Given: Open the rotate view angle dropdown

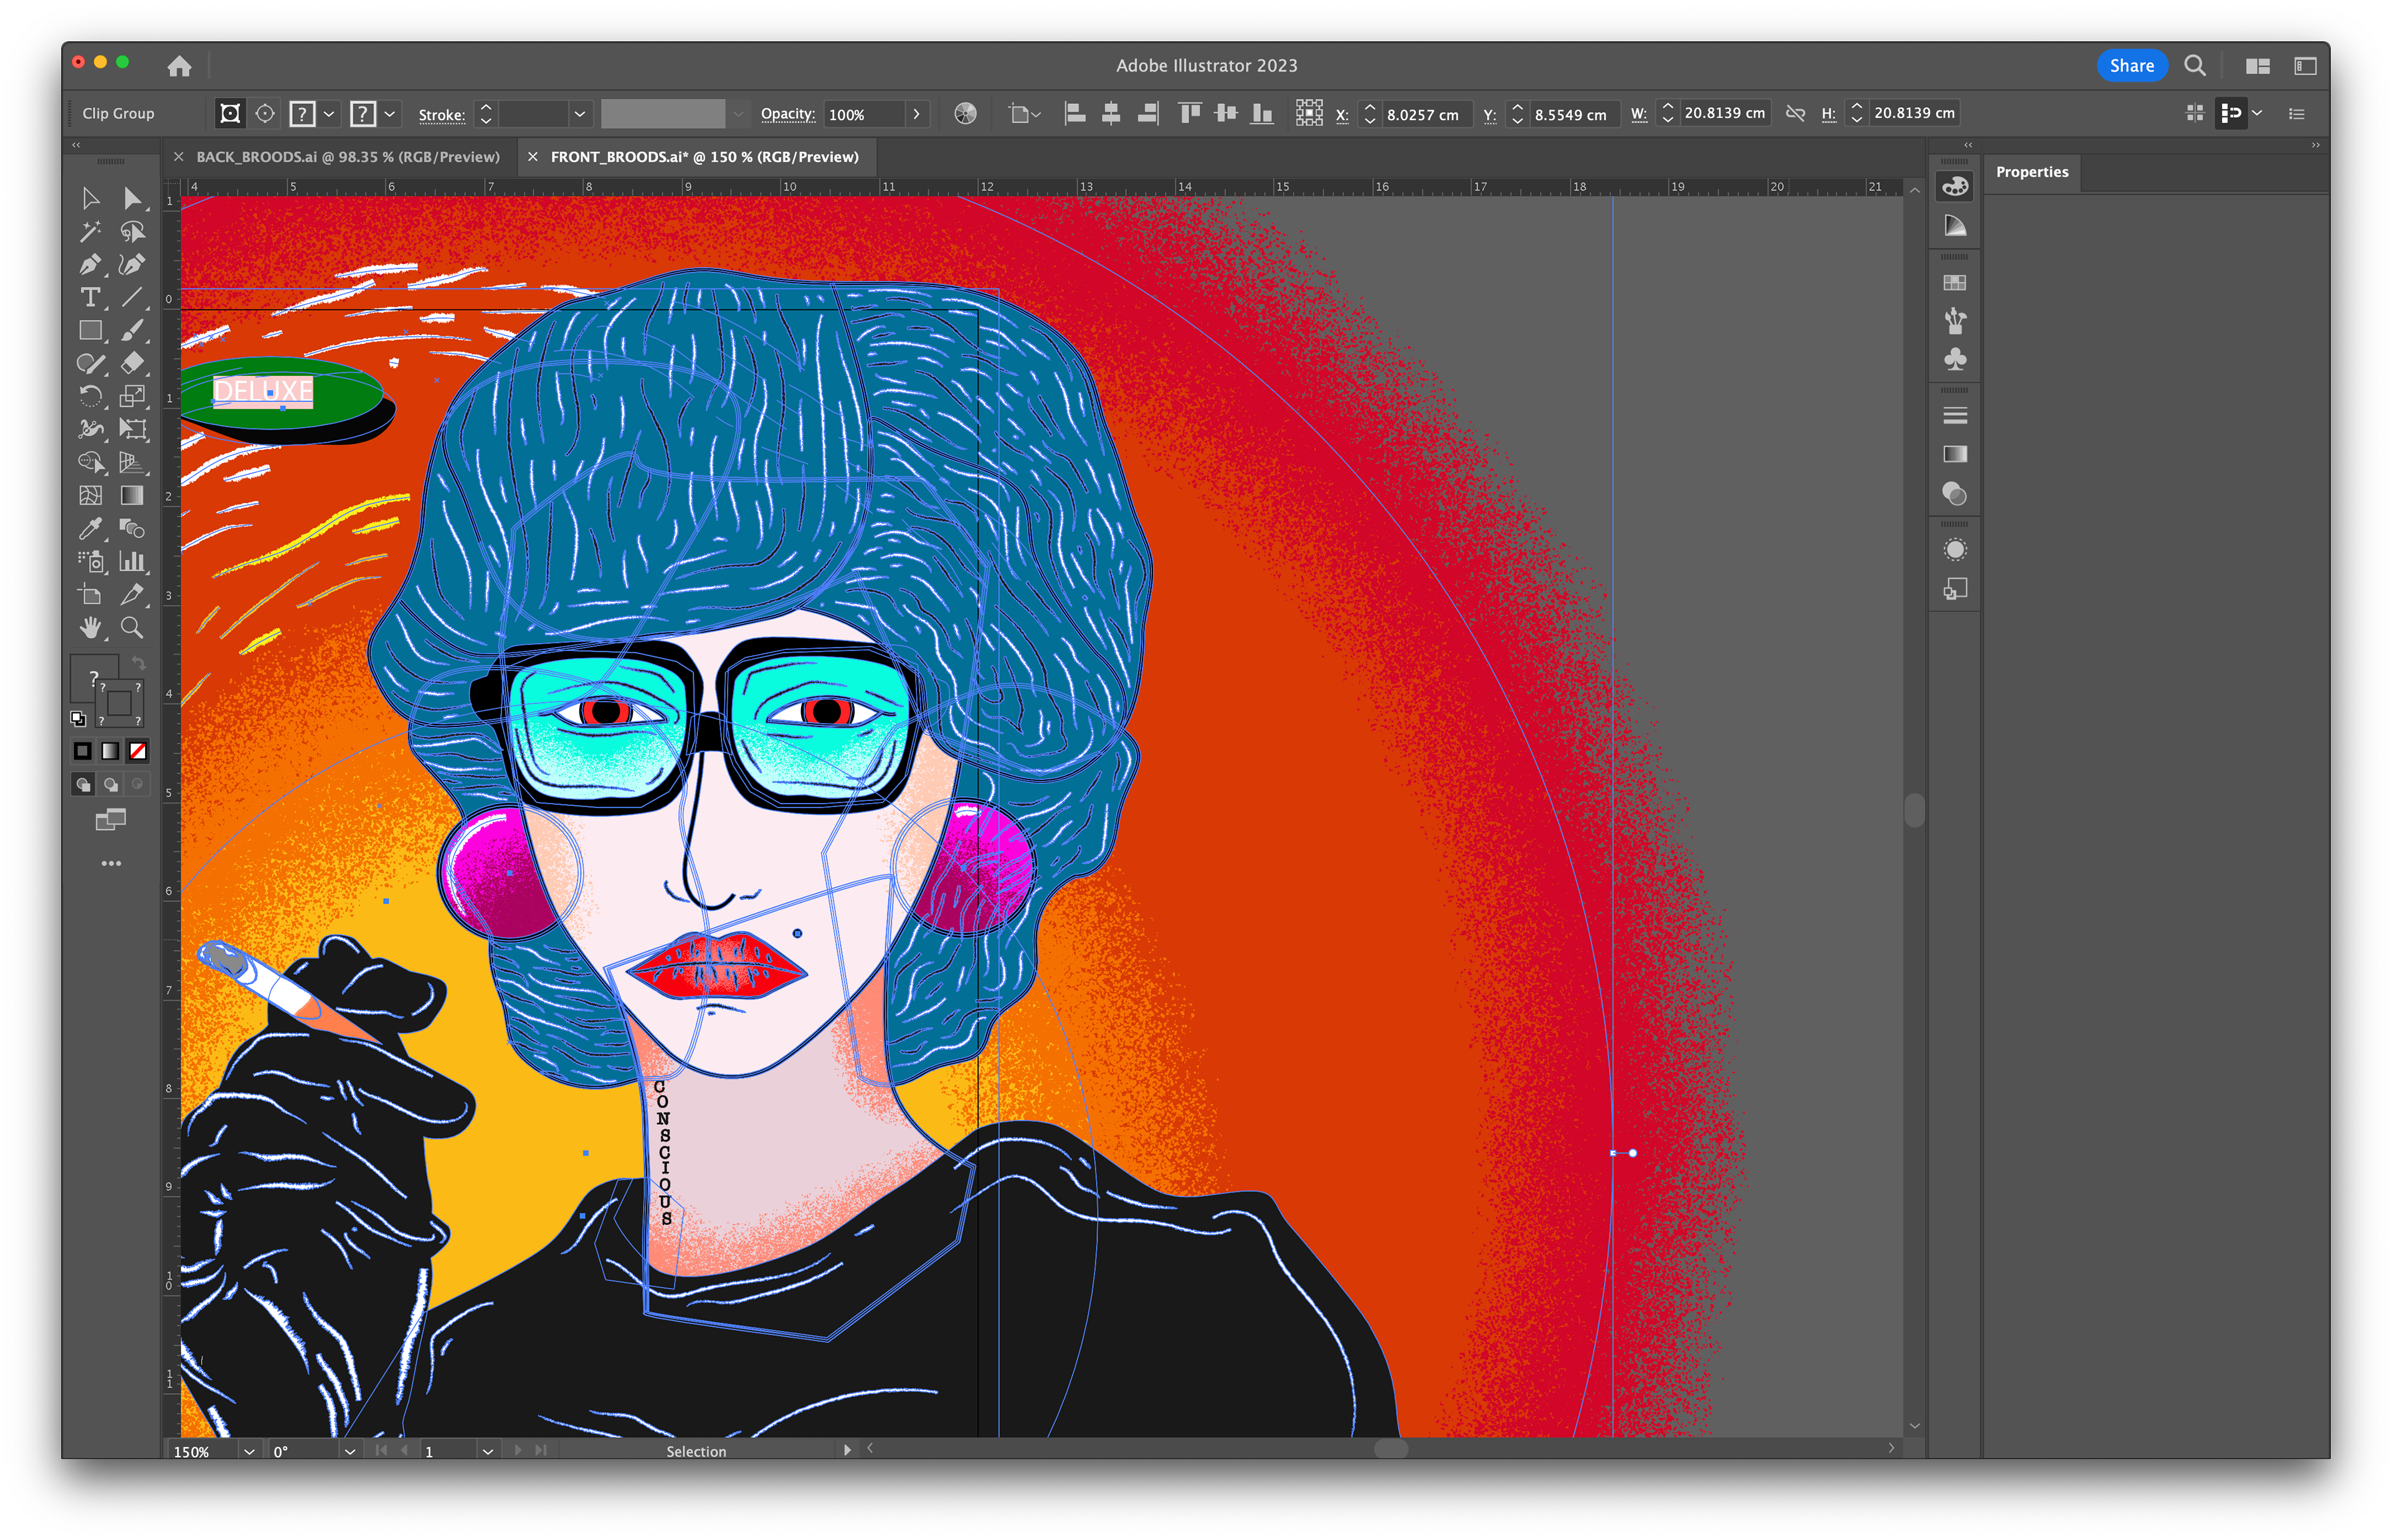Looking at the screenshot, I should point(349,1451).
